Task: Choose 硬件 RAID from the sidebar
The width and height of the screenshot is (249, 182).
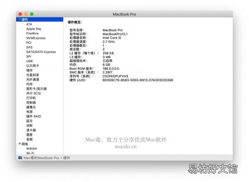Action: (34, 116)
